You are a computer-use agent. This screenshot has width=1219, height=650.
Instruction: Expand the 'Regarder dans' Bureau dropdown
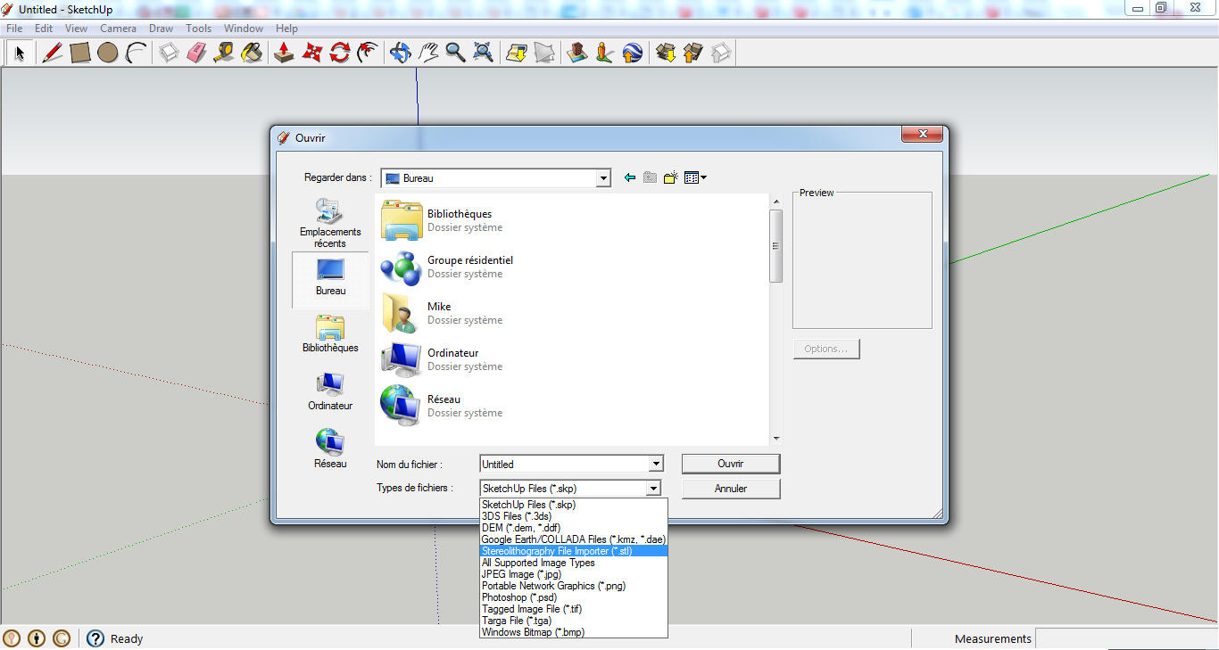pyautogui.click(x=603, y=178)
